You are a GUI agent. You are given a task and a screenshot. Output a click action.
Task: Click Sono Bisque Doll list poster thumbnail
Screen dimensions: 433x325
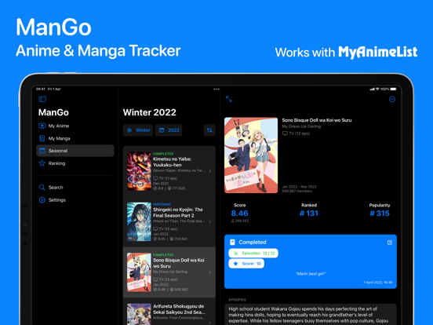139,272
